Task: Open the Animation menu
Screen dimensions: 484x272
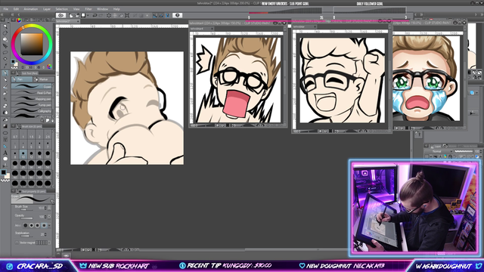Action: 31,9
